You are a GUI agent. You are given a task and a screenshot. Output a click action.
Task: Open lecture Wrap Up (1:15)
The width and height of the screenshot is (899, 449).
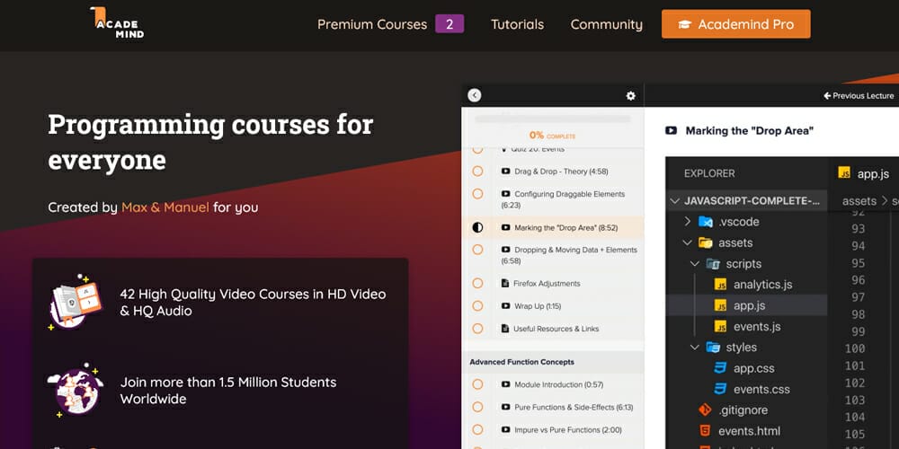pos(538,306)
